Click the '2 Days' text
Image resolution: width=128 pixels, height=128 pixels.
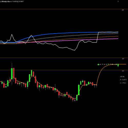[124, 83]
